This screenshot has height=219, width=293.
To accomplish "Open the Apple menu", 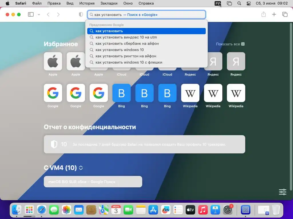I will pyautogui.click(x=7, y=3).
